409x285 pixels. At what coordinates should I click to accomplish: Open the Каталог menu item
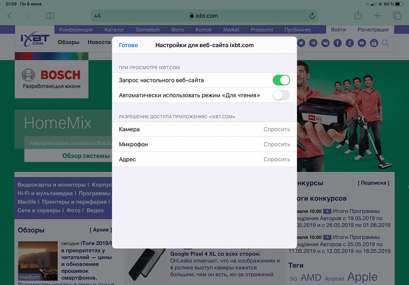coord(114,30)
